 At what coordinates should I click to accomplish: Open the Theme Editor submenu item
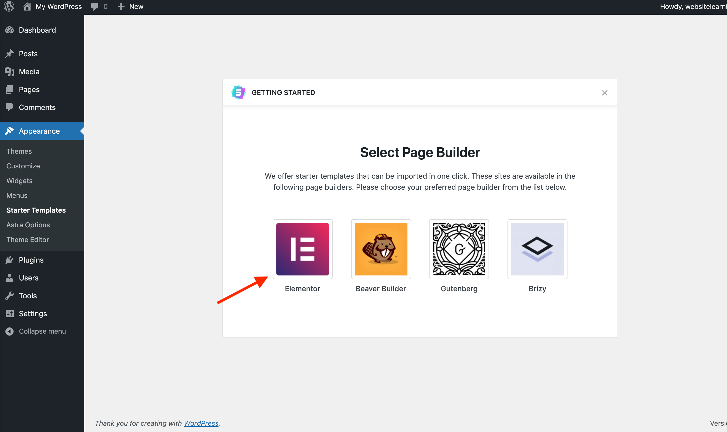(x=28, y=240)
